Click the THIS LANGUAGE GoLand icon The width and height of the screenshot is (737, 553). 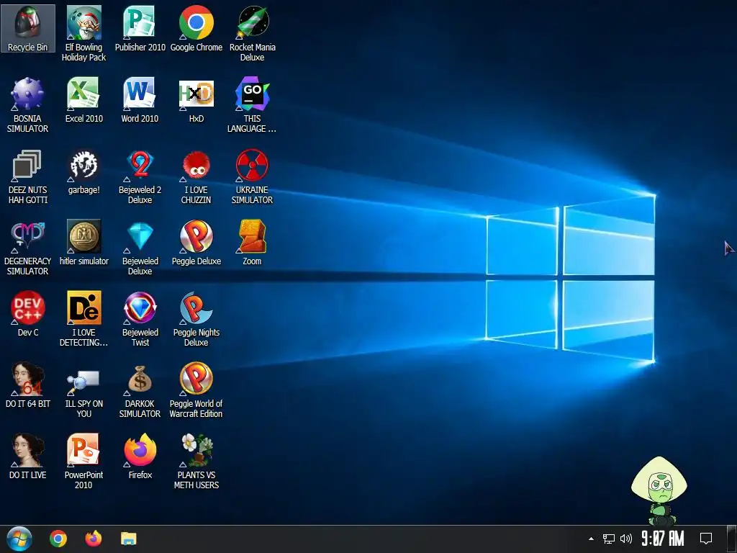(253, 105)
